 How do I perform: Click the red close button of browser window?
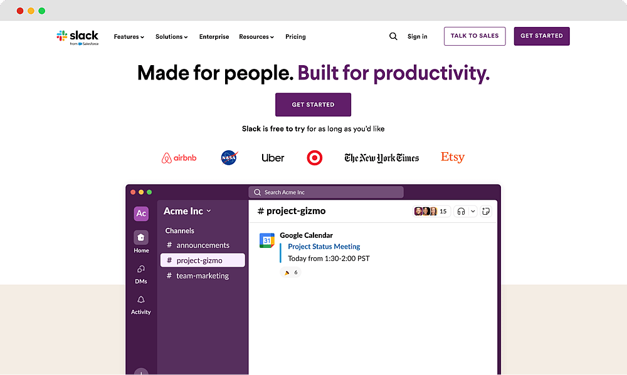click(20, 11)
